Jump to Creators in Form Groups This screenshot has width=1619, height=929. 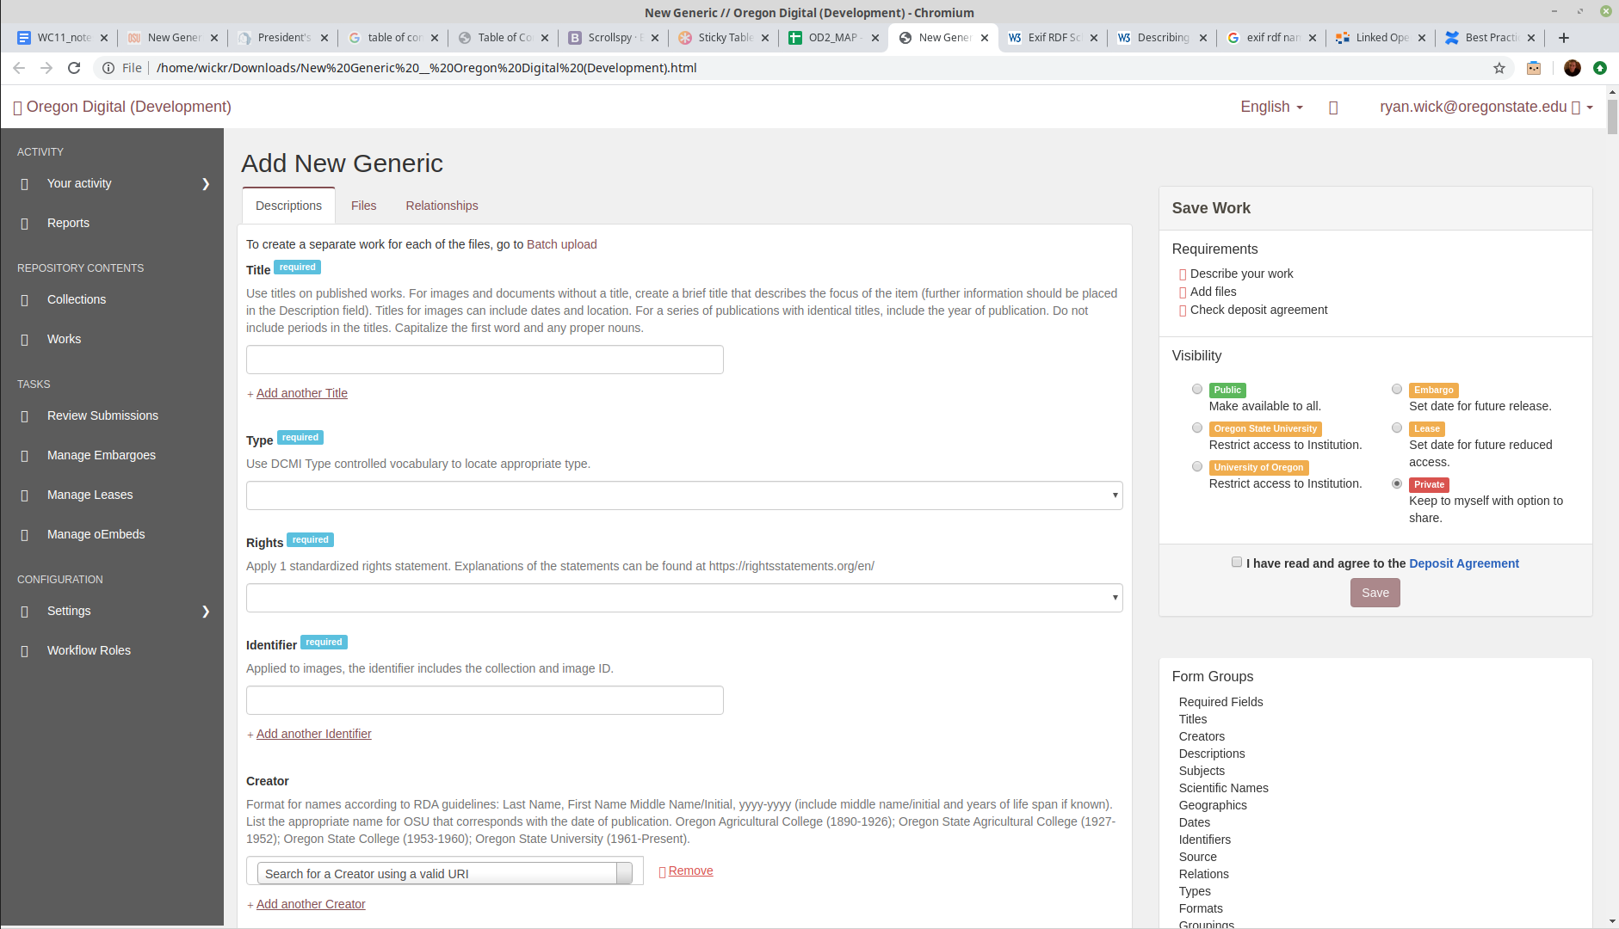click(1202, 736)
